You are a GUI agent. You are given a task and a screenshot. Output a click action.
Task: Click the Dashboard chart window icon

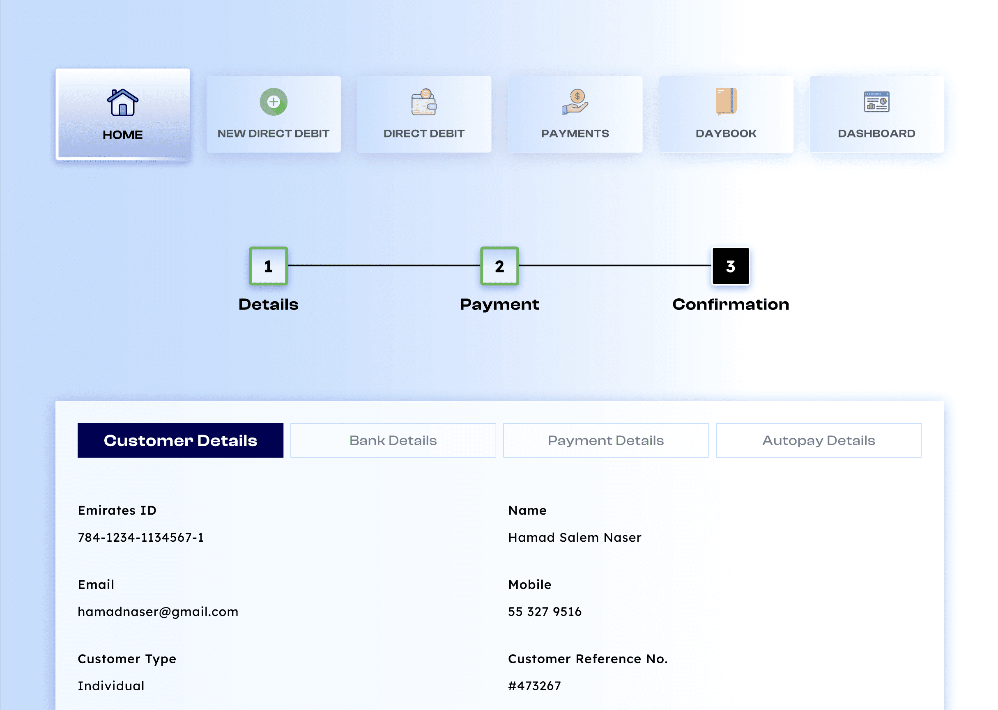pyautogui.click(x=876, y=102)
